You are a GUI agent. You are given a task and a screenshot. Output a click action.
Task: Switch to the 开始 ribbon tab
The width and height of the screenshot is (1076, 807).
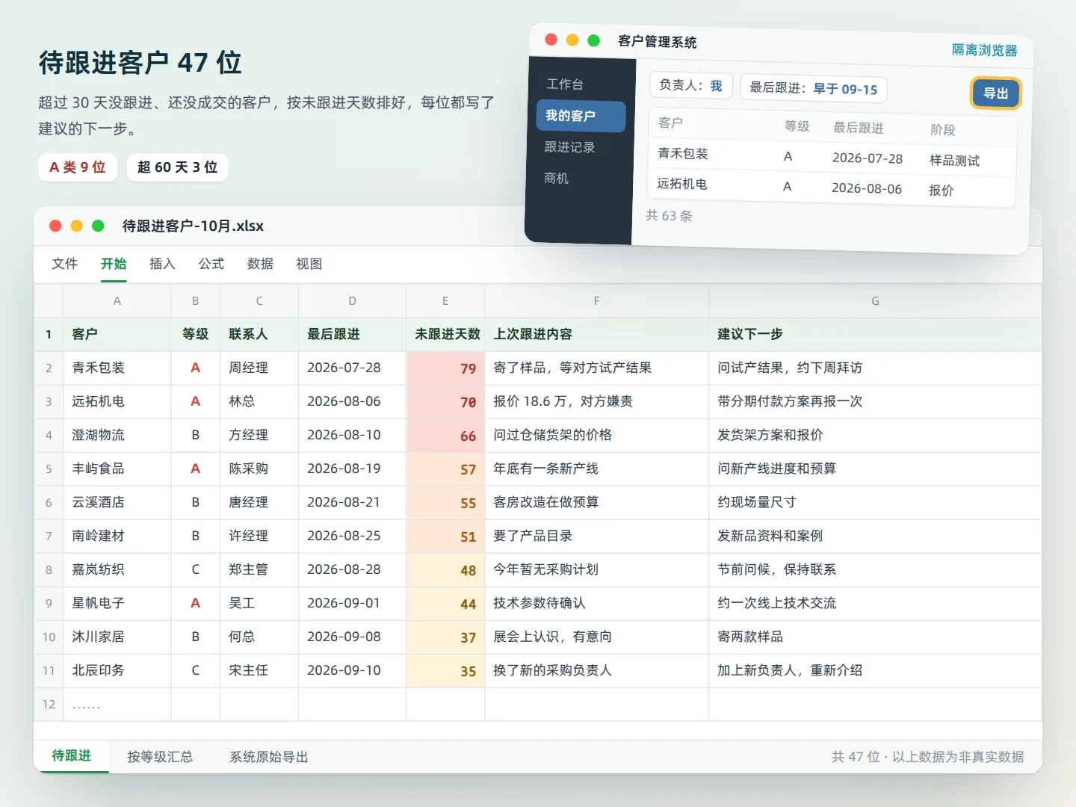[x=114, y=264]
